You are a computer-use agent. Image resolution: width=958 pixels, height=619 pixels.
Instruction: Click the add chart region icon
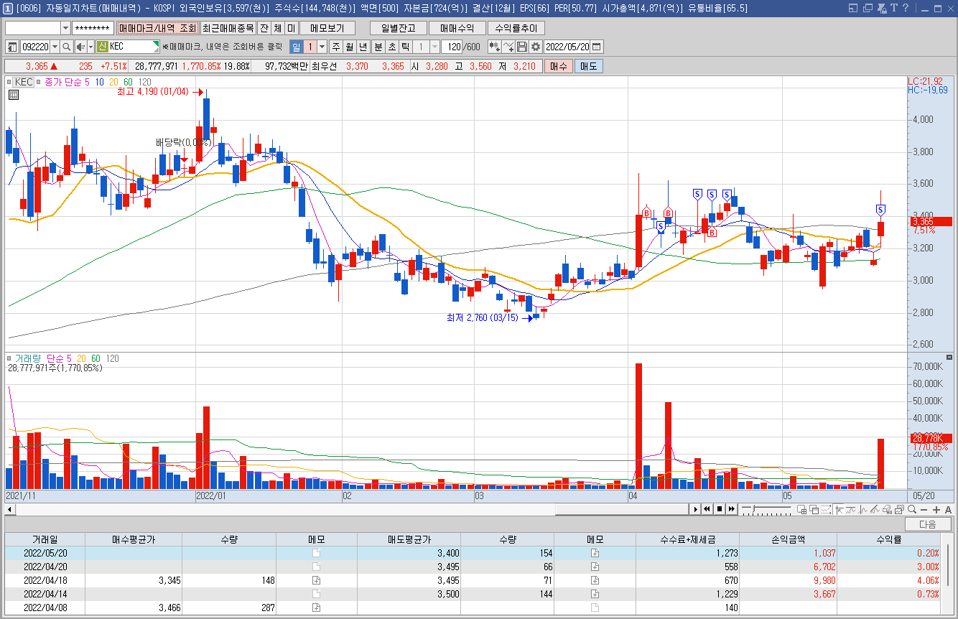point(801,509)
